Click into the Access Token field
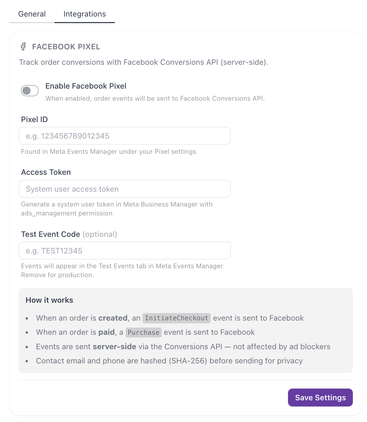Screen dimensions: 367x422 coord(125,189)
